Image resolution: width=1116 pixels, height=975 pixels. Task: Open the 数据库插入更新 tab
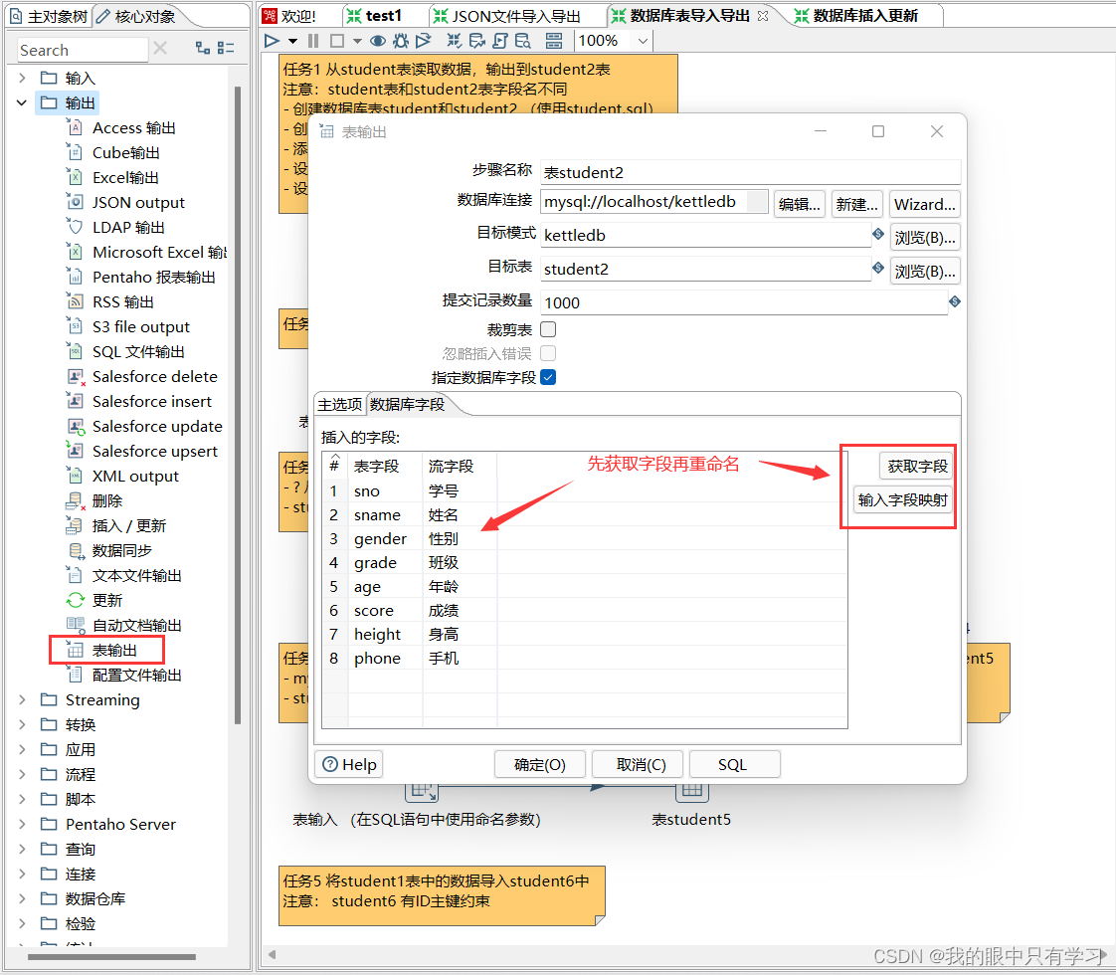(856, 16)
